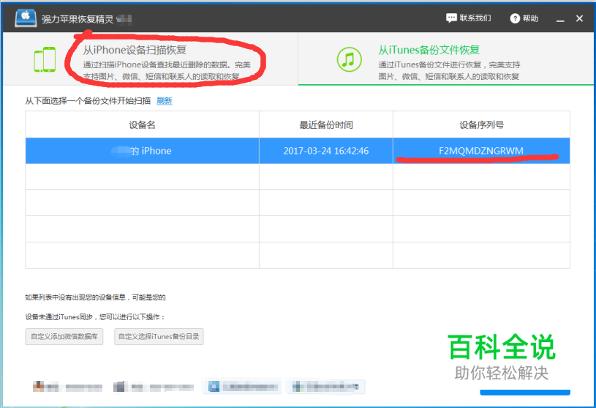Click the blue button at bottom right

[525, 393]
